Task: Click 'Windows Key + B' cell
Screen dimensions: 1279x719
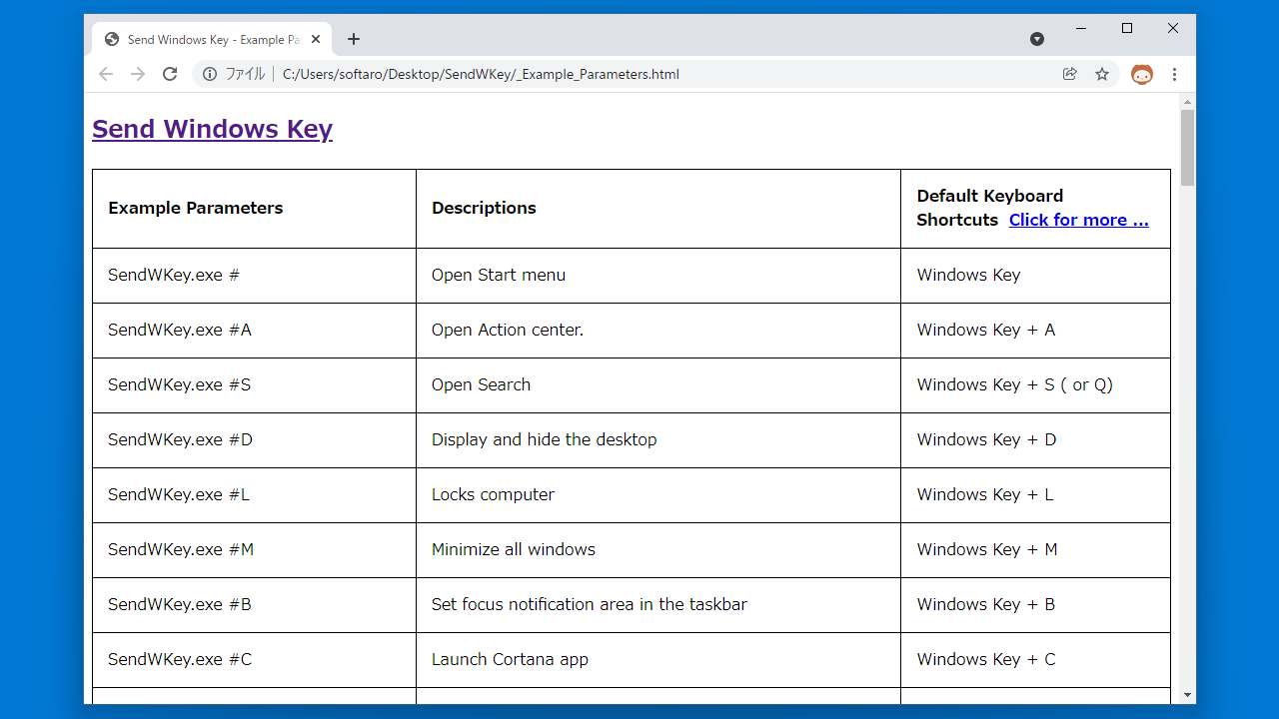Action: tap(1035, 605)
